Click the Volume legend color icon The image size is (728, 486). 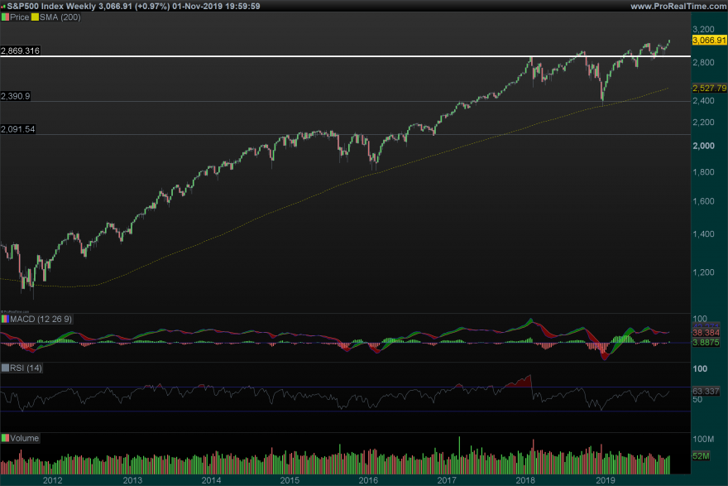[5, 438]
